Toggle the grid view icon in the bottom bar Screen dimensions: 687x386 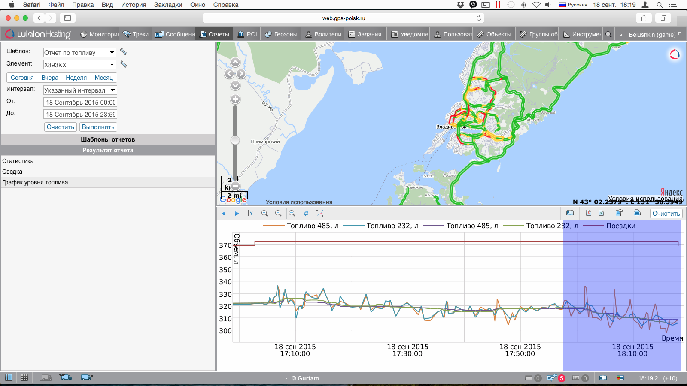[24, 377]
